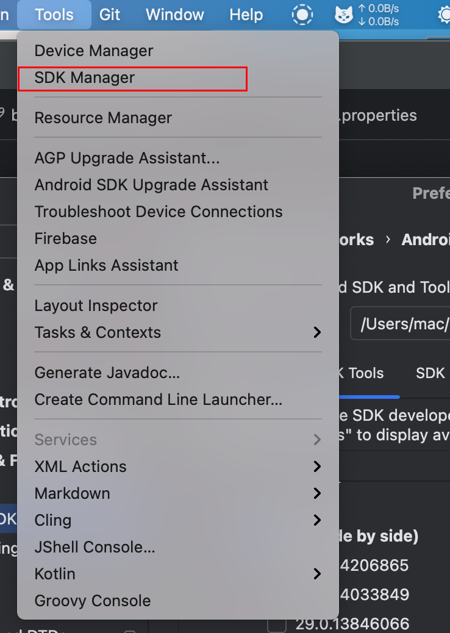Open the Git menu

point(110,15)
